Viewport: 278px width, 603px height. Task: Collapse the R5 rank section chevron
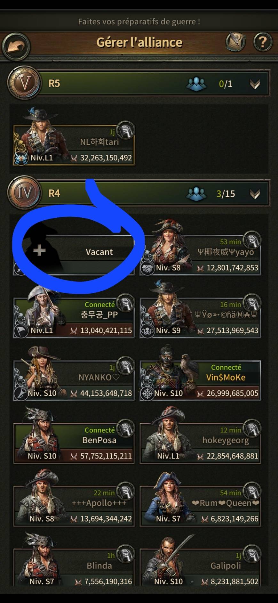255,84
